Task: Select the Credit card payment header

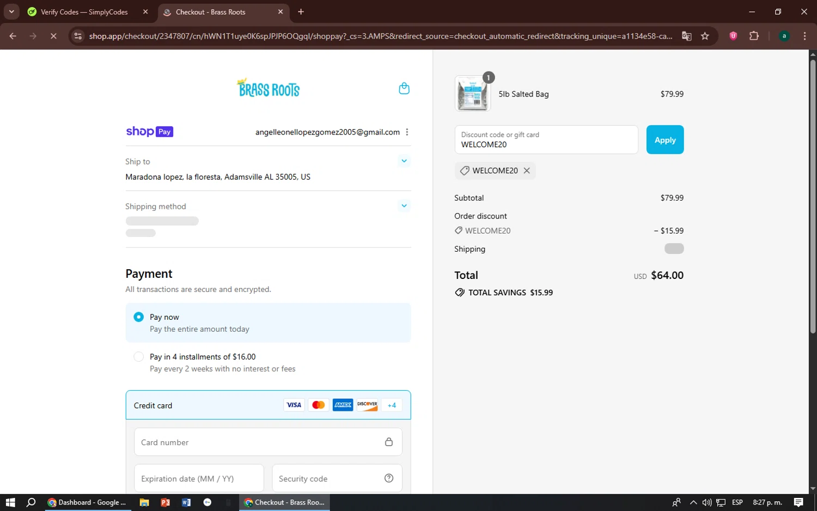Action: coord(268,405)
